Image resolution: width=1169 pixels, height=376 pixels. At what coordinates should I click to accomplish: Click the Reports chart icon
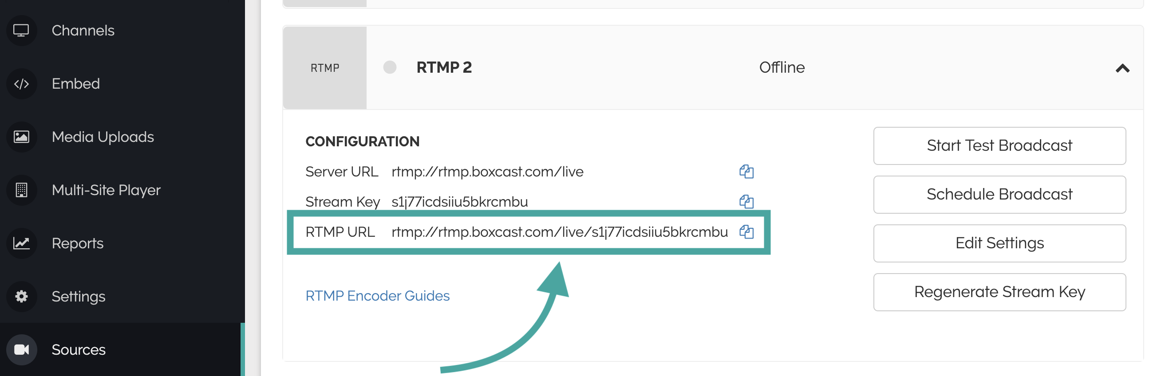(21, 243)
